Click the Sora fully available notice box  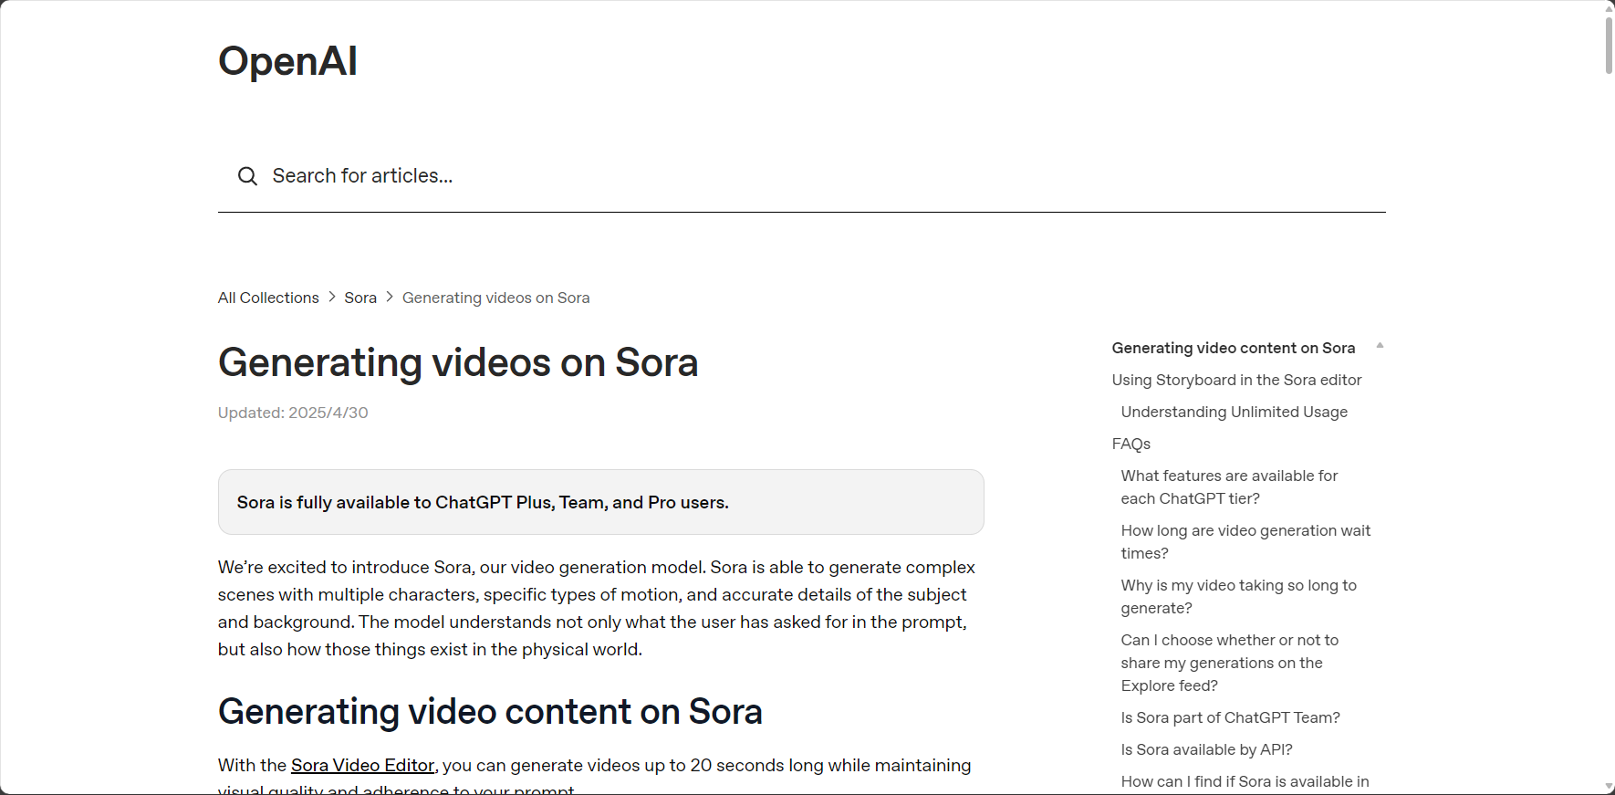pos(600,502)
